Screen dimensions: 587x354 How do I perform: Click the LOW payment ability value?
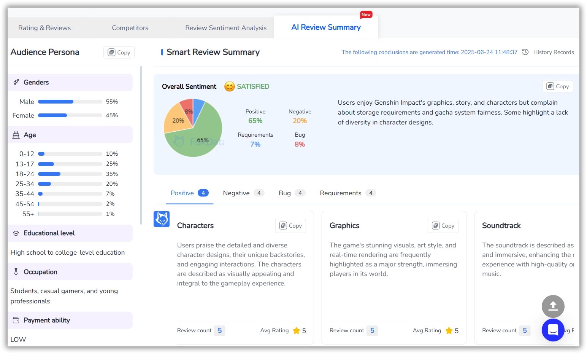coord(18,340)
